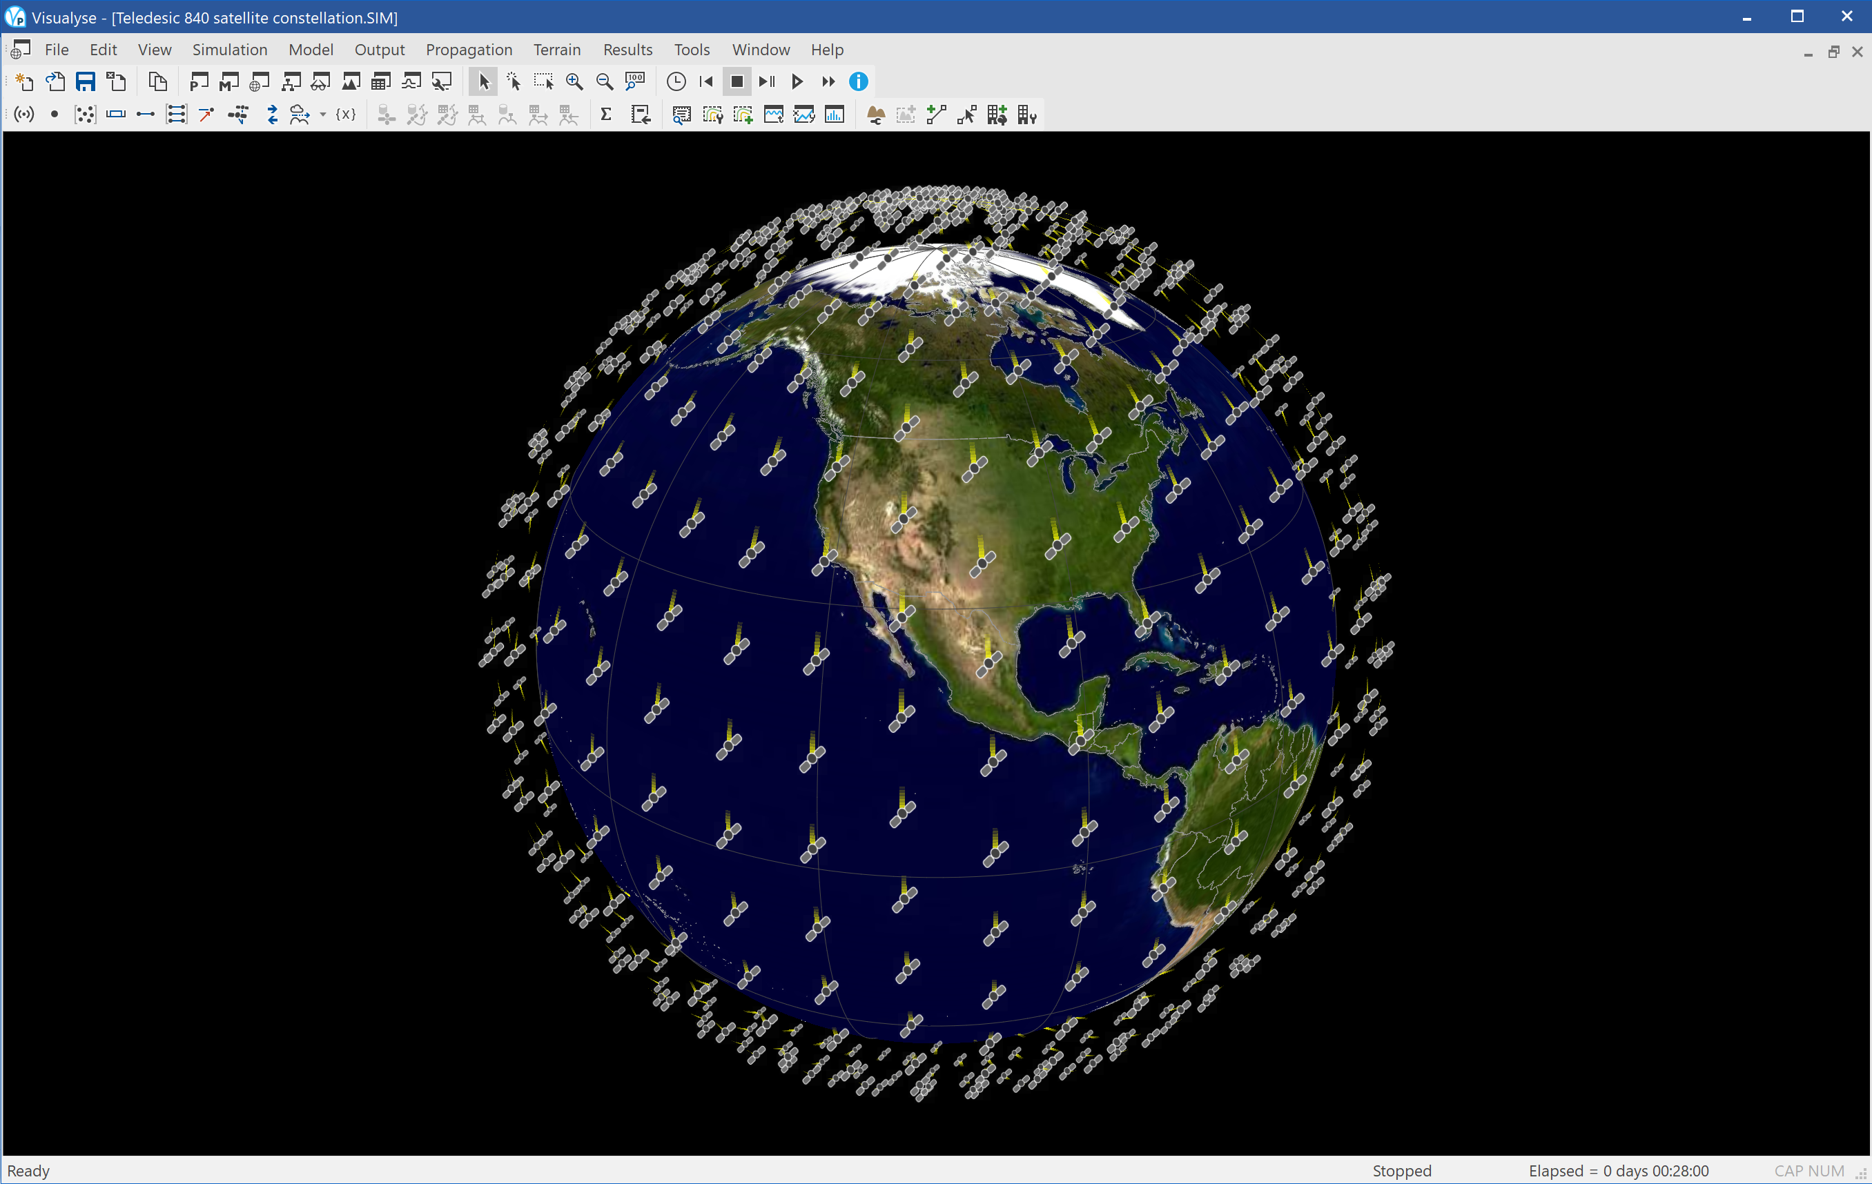This screenshot has height=1184, width=1872.
Task: Click the copy documents icon
Action: 158,81
